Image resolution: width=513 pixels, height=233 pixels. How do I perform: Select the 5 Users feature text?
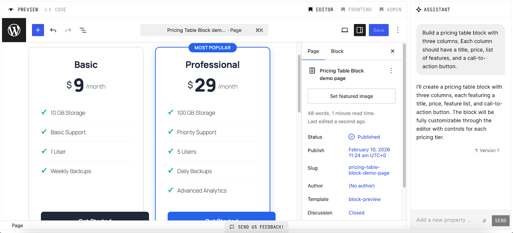(x=187, y=152)
